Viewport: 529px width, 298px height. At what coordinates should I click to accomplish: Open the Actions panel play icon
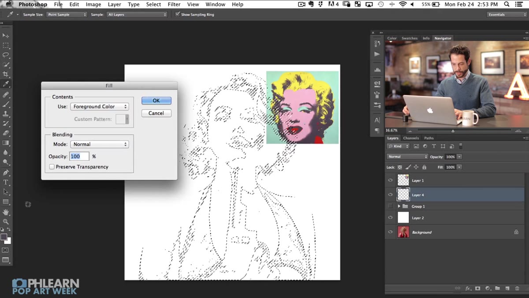[x=377, y=54]
